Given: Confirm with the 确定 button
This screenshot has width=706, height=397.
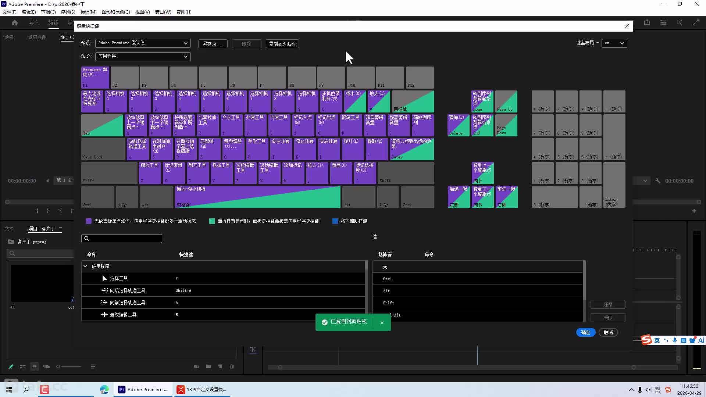Looking at the screenshot, I should (x=586, y=332).
